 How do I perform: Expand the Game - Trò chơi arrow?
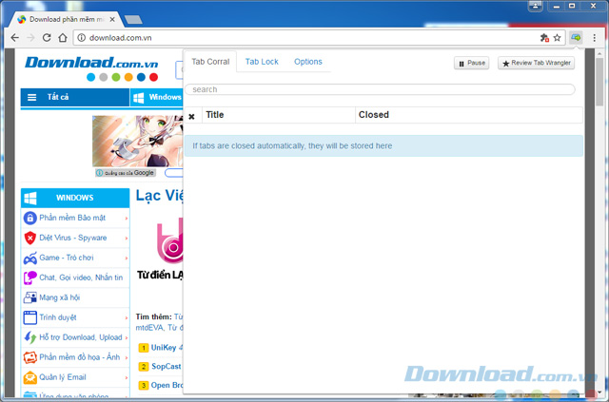tap(127, 258)
